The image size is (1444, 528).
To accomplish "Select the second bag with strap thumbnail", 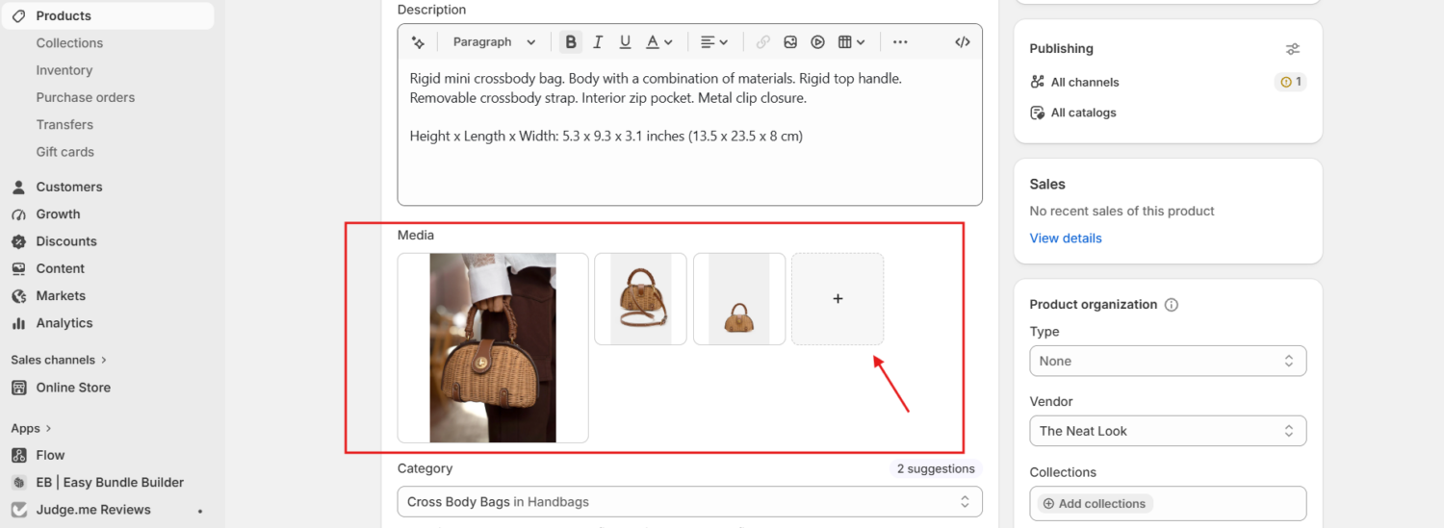I will pyautogui.click(x=640, y=299).
